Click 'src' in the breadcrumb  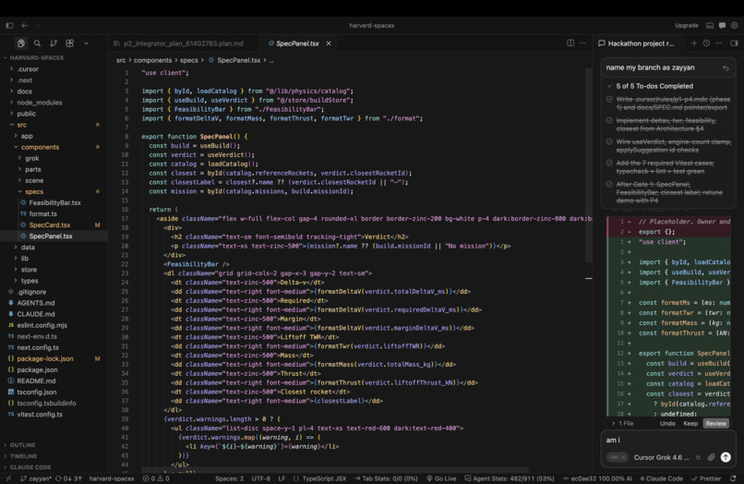pos(121,60)
